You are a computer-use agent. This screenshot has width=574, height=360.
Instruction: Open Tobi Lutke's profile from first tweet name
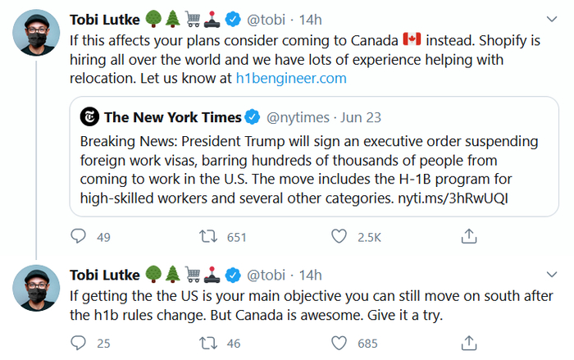pyautogui.click(x=105, y=20)
